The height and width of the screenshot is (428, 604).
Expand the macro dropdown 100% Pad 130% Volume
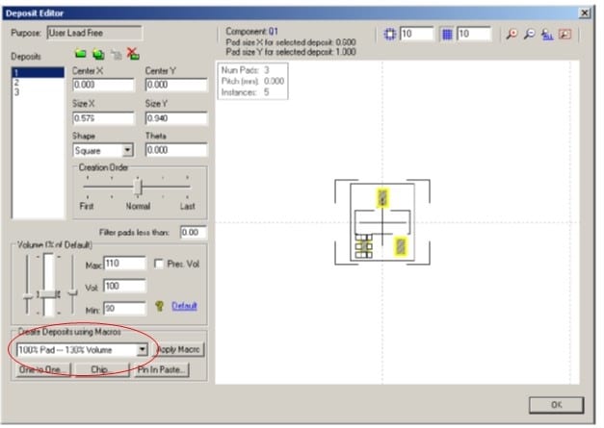(x=143, y=349)
